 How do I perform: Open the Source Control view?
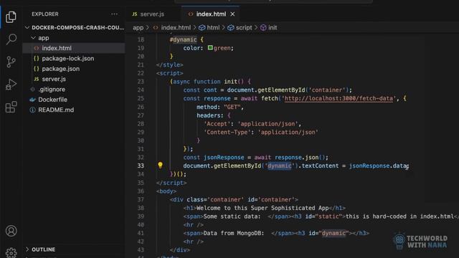pyautogui.click(x=11, y=62)
